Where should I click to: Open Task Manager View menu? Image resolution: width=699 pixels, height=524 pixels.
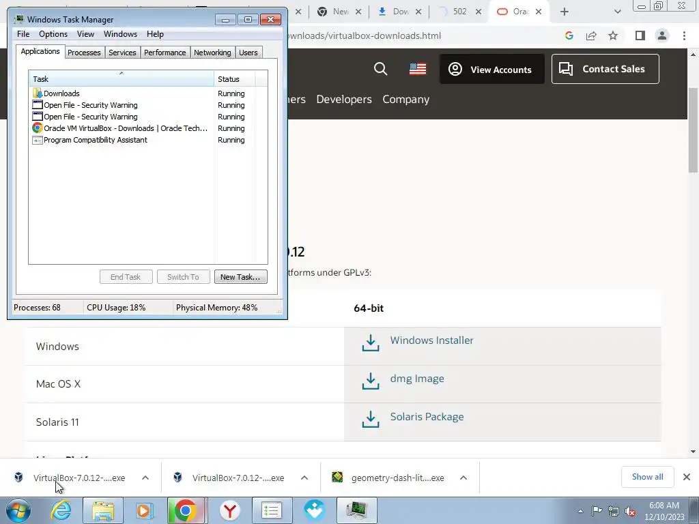tap(85, 34)
